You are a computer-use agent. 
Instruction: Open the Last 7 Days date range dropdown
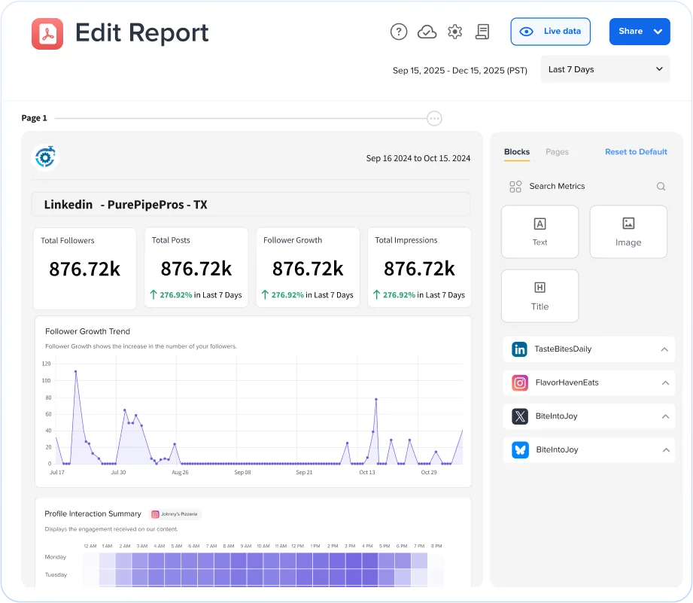pos(605,69)
